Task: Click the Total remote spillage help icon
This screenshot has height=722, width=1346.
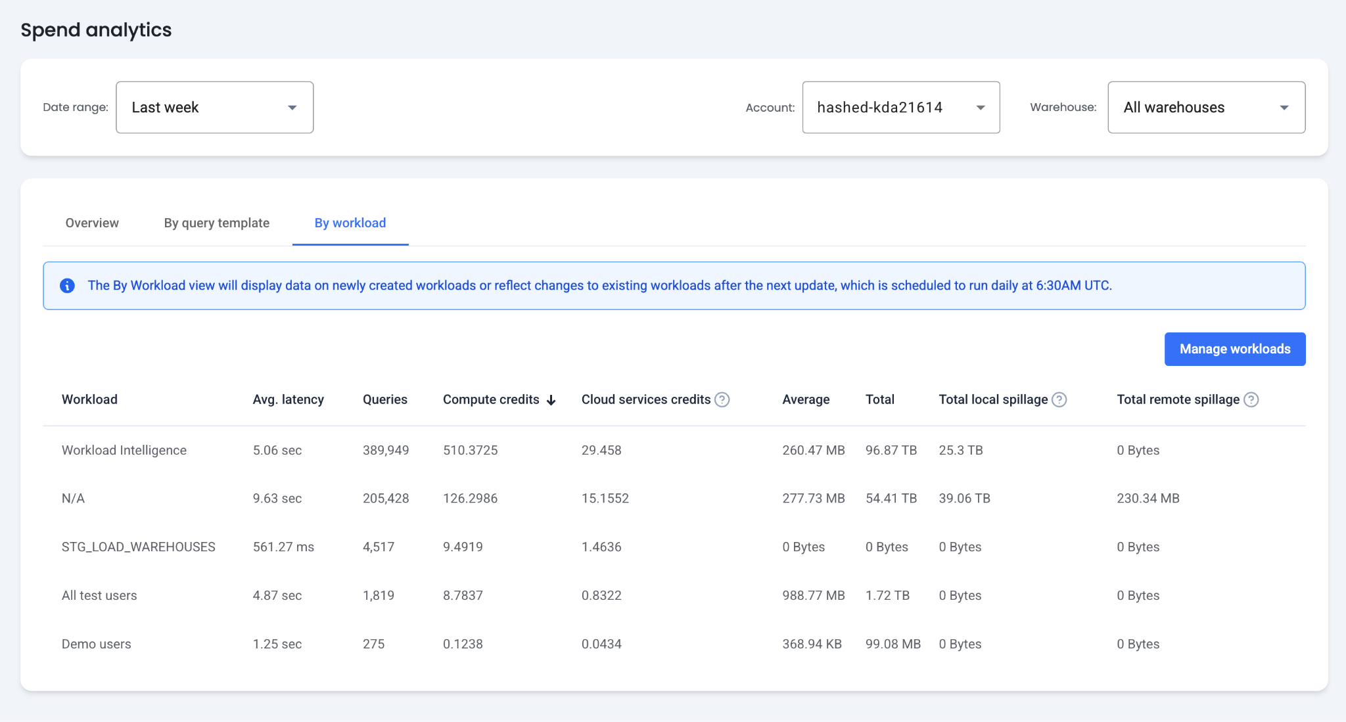Action: [1251, 399]
